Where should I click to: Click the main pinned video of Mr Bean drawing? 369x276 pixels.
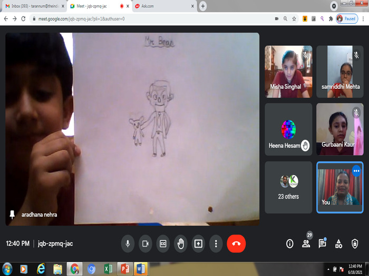tap(132, 129)
